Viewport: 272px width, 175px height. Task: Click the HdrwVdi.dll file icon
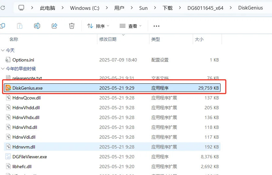point(8,137)
